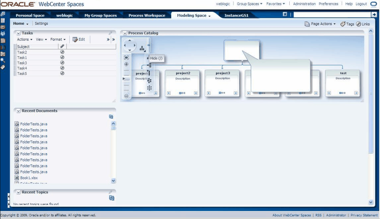Open the people/buddies icon in the left sidebar
Viewport: 380px width, 219px height.
pos(3,34)
